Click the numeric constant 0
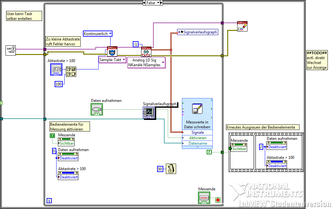This screenshot has height=209, width=332. coord(54,151)
